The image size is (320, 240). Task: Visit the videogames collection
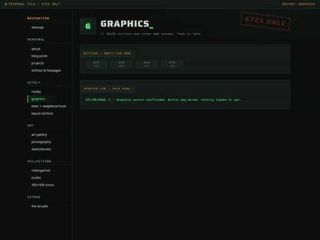click(x=41, y=171)
